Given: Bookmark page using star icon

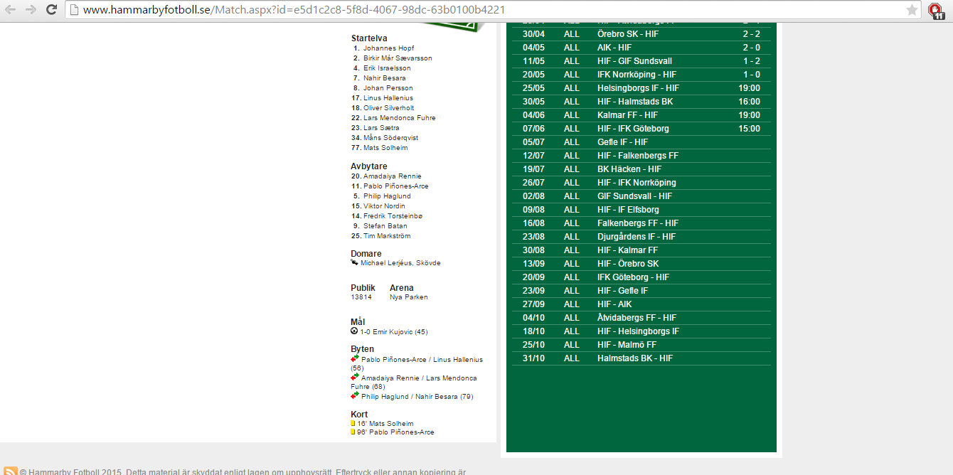Looking at the screenshot, I should coord(912,10).
